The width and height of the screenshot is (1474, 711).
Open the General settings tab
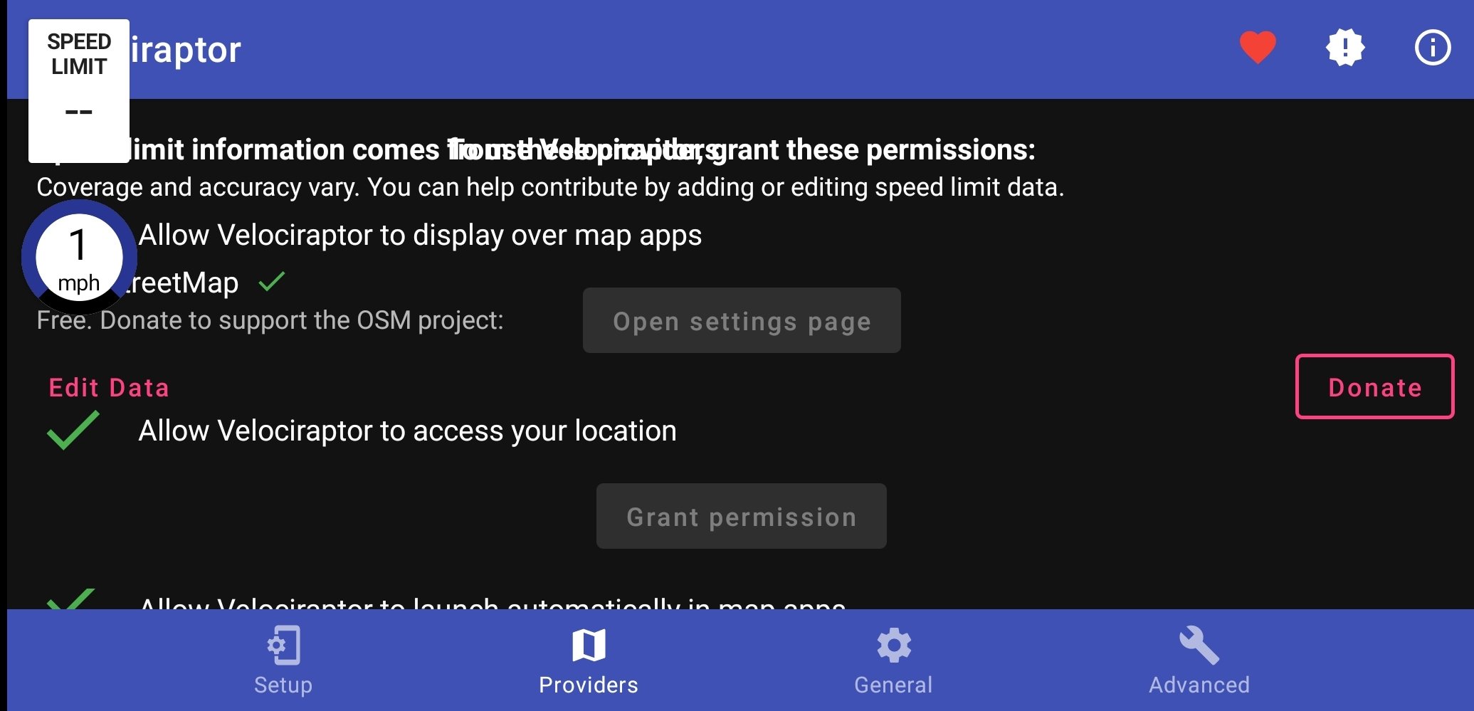893,660
